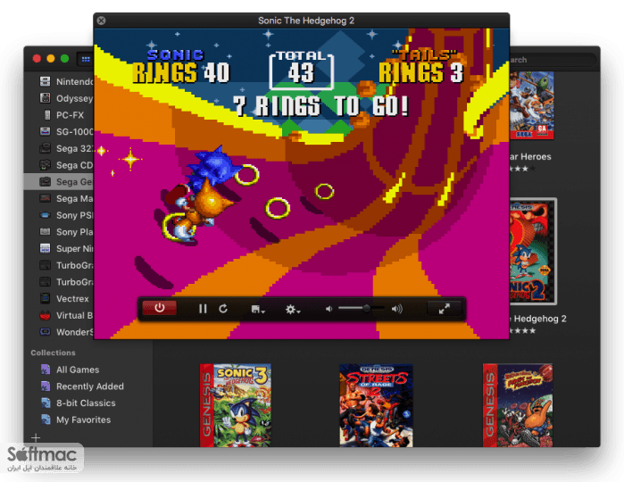Screen dimensions: 624x482
Task: Mute with the low volume speaker icon
Action: click(x=329, y=309)
